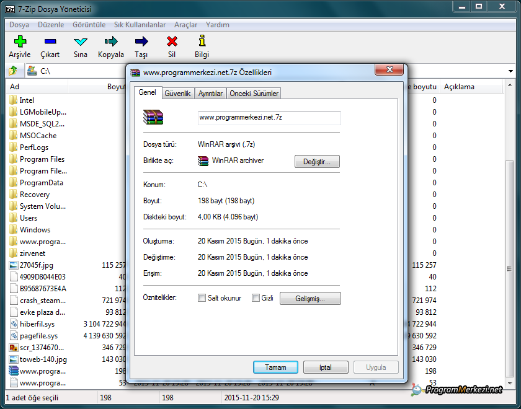Image resolution: width=521 pixels, height=409 pixels.
Task: Switch to the Güvenlik tab
Action: pos(177,94)
